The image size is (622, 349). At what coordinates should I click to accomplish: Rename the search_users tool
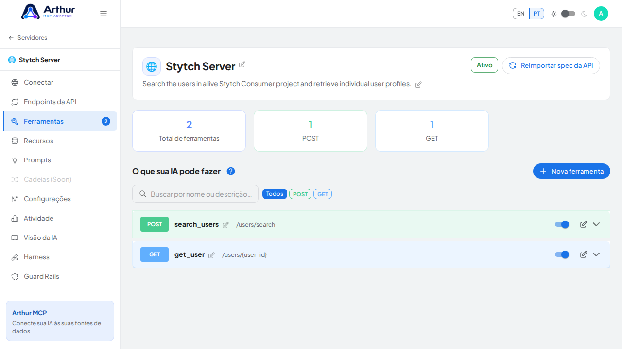point(225,225)
